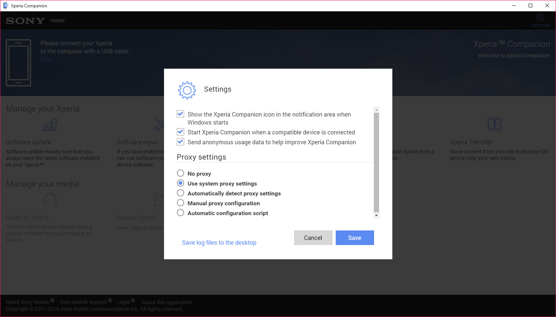Click the scroll down arrow in settings list
This screenshot has height=317, width=556.
click(x=376, y=215)
